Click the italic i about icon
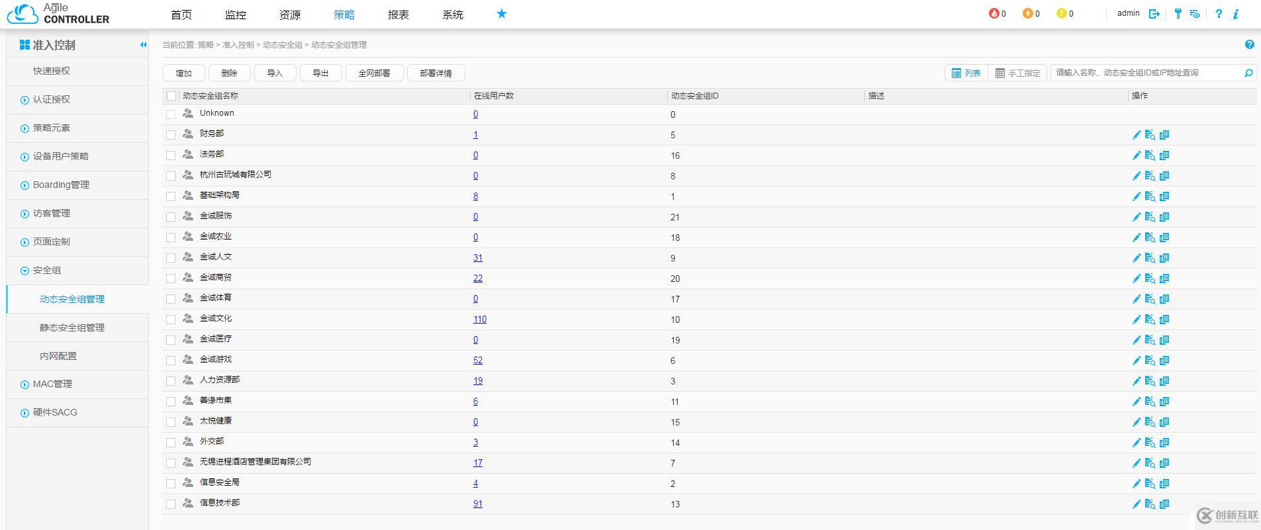This screenshot has width=1261, height=530. [1236, 14]
